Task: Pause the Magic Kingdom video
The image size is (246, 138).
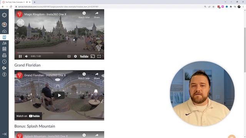Action: [x=20, y=56]
